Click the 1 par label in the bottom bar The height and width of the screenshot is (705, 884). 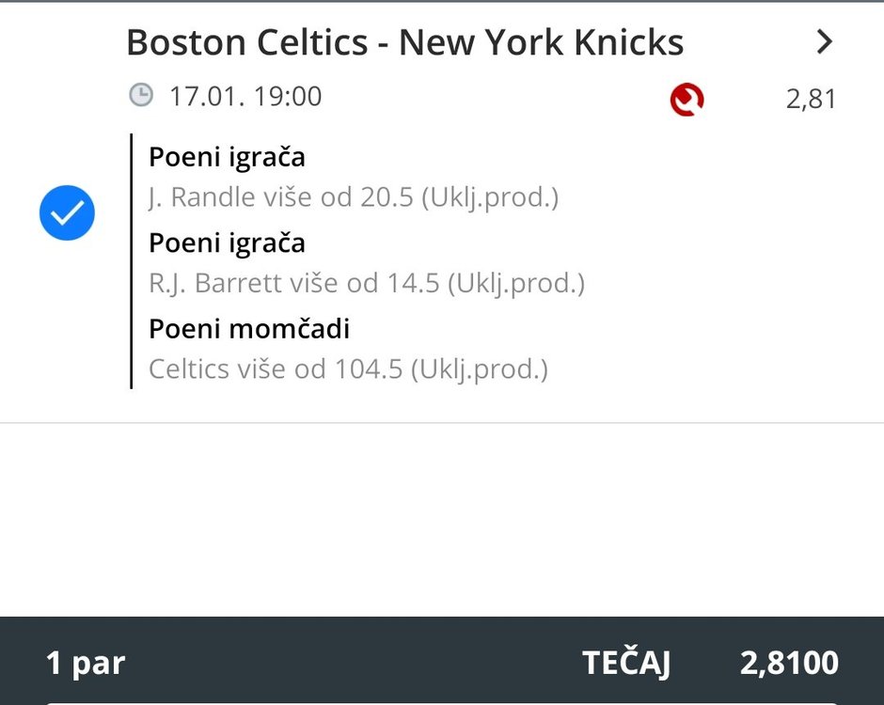coord(86,664)
